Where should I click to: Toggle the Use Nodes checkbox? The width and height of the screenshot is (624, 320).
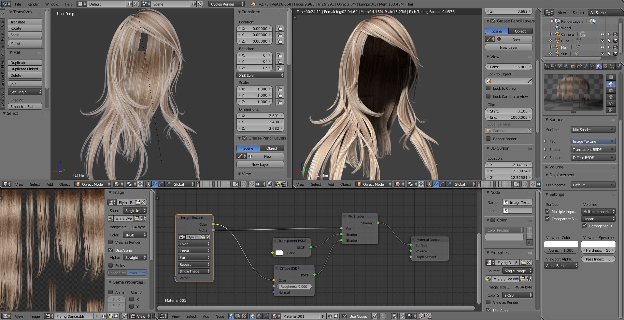pyautogui.click(x=345, y=316)
